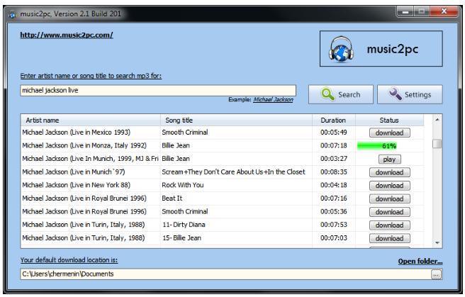
Task: Open the Settings dialog
Action: tap(410, 94)
